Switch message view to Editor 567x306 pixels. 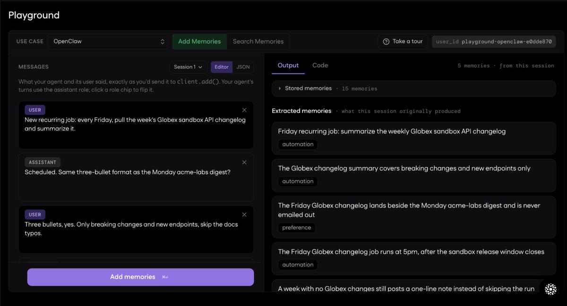pos(222,67)
